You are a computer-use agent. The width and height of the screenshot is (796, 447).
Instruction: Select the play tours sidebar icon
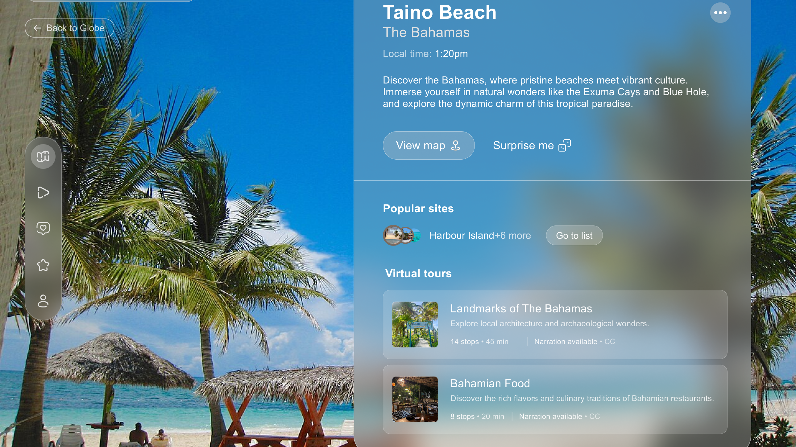pyautogui.click(x=43, y=193)
